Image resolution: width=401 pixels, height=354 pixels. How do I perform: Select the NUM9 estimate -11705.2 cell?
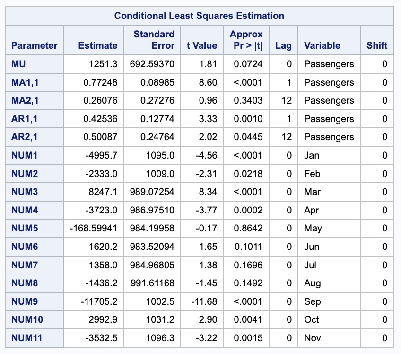point(99,301)
